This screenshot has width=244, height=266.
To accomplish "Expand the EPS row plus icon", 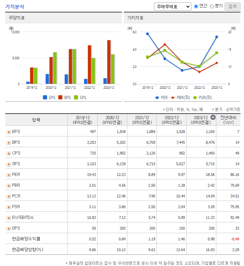I will point(9,132).
